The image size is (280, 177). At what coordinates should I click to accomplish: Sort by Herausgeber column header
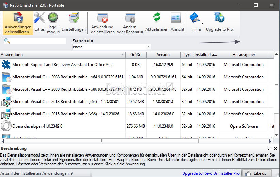tap(244, 55)
